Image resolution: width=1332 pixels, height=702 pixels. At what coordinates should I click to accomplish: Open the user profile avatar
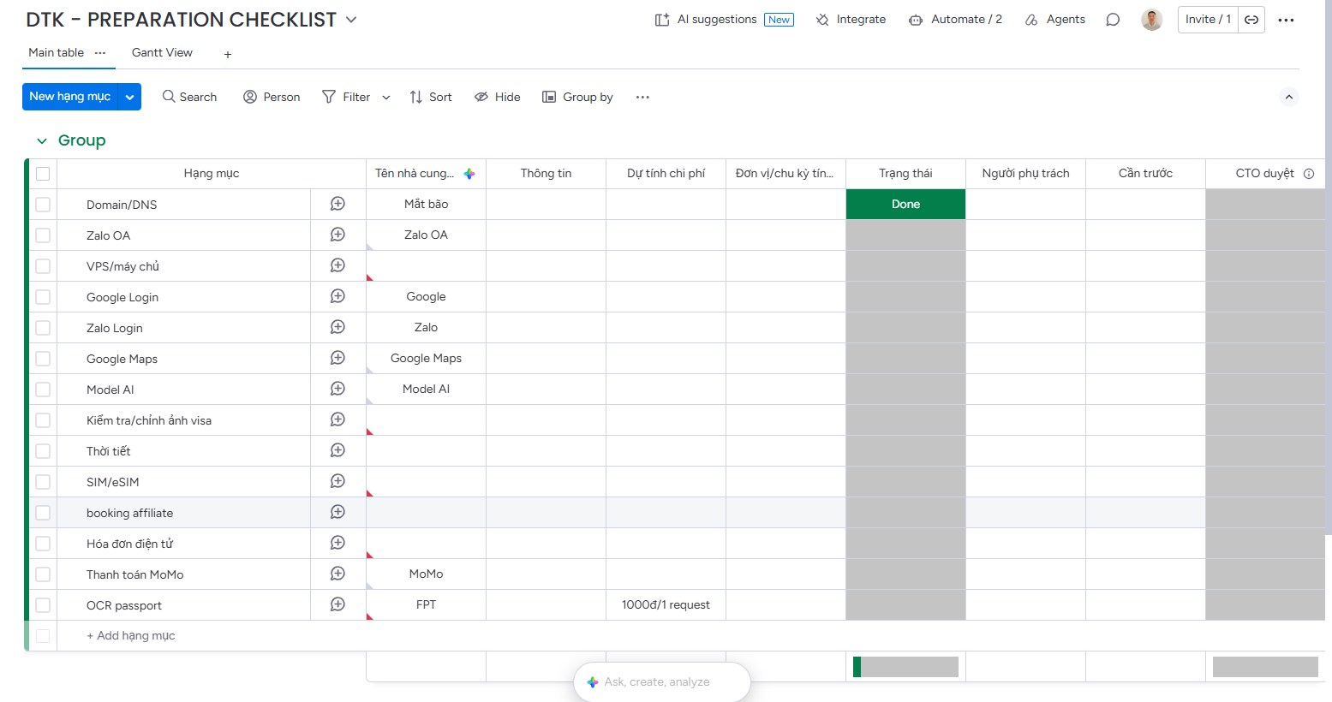pos(1151,20)
